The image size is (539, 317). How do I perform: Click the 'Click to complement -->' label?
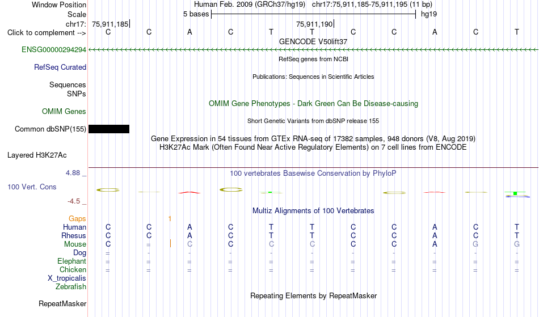pos(47,33)
